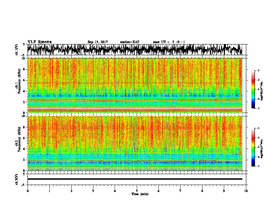Click the ch.1 spectrogram color bar
The image size is (277, 214).
click(x=253, y=90)
